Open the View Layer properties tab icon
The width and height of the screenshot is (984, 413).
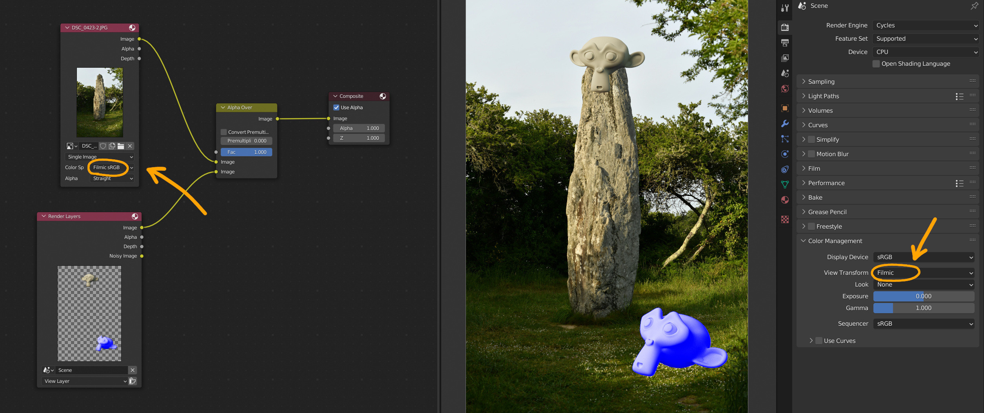click(x=785, y=58)
